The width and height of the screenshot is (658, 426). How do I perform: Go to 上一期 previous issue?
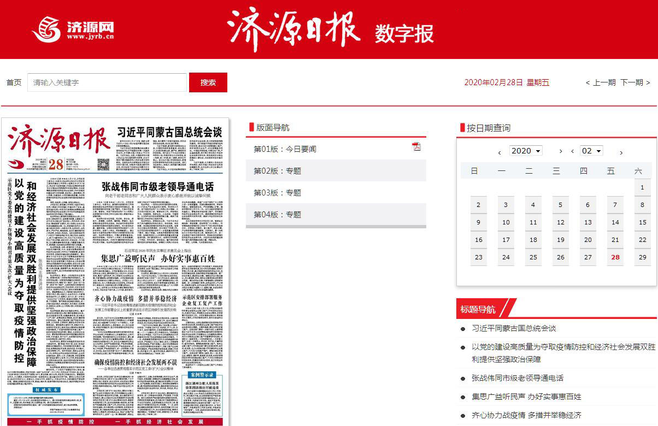pos(601,82)
